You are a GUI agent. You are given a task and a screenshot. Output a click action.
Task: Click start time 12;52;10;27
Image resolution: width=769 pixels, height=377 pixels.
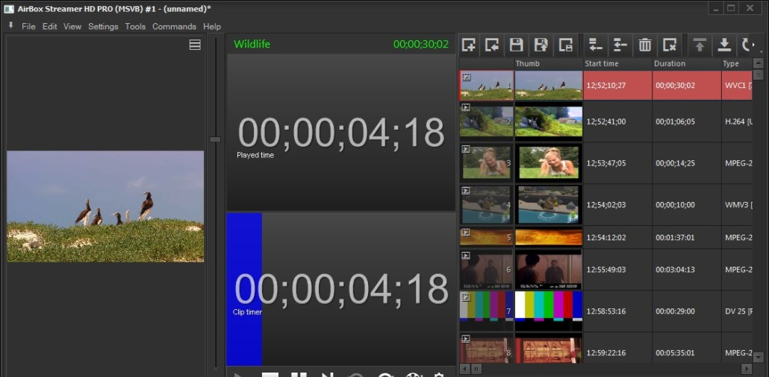coord(605,85)
